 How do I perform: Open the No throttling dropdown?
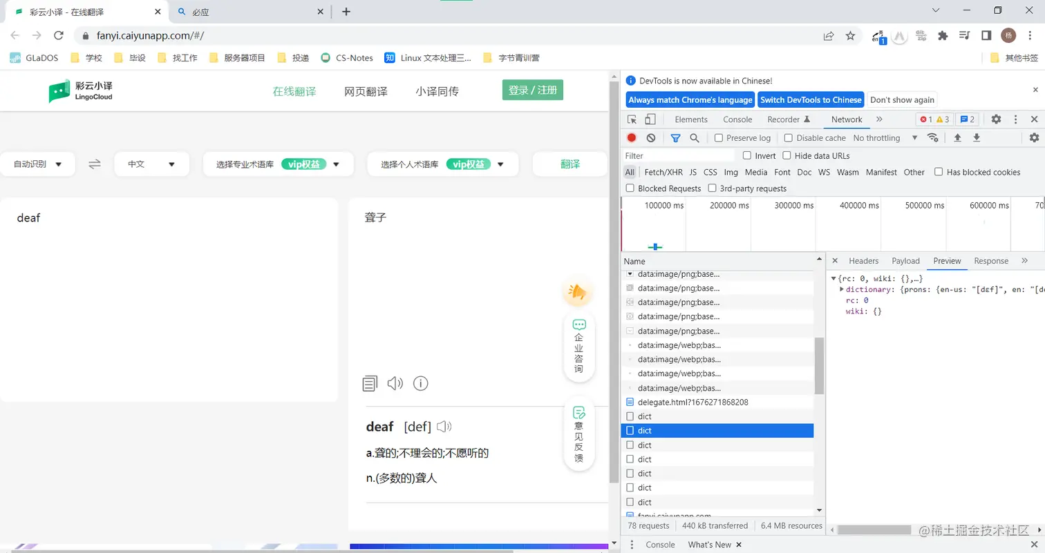(x=885, y=137)
